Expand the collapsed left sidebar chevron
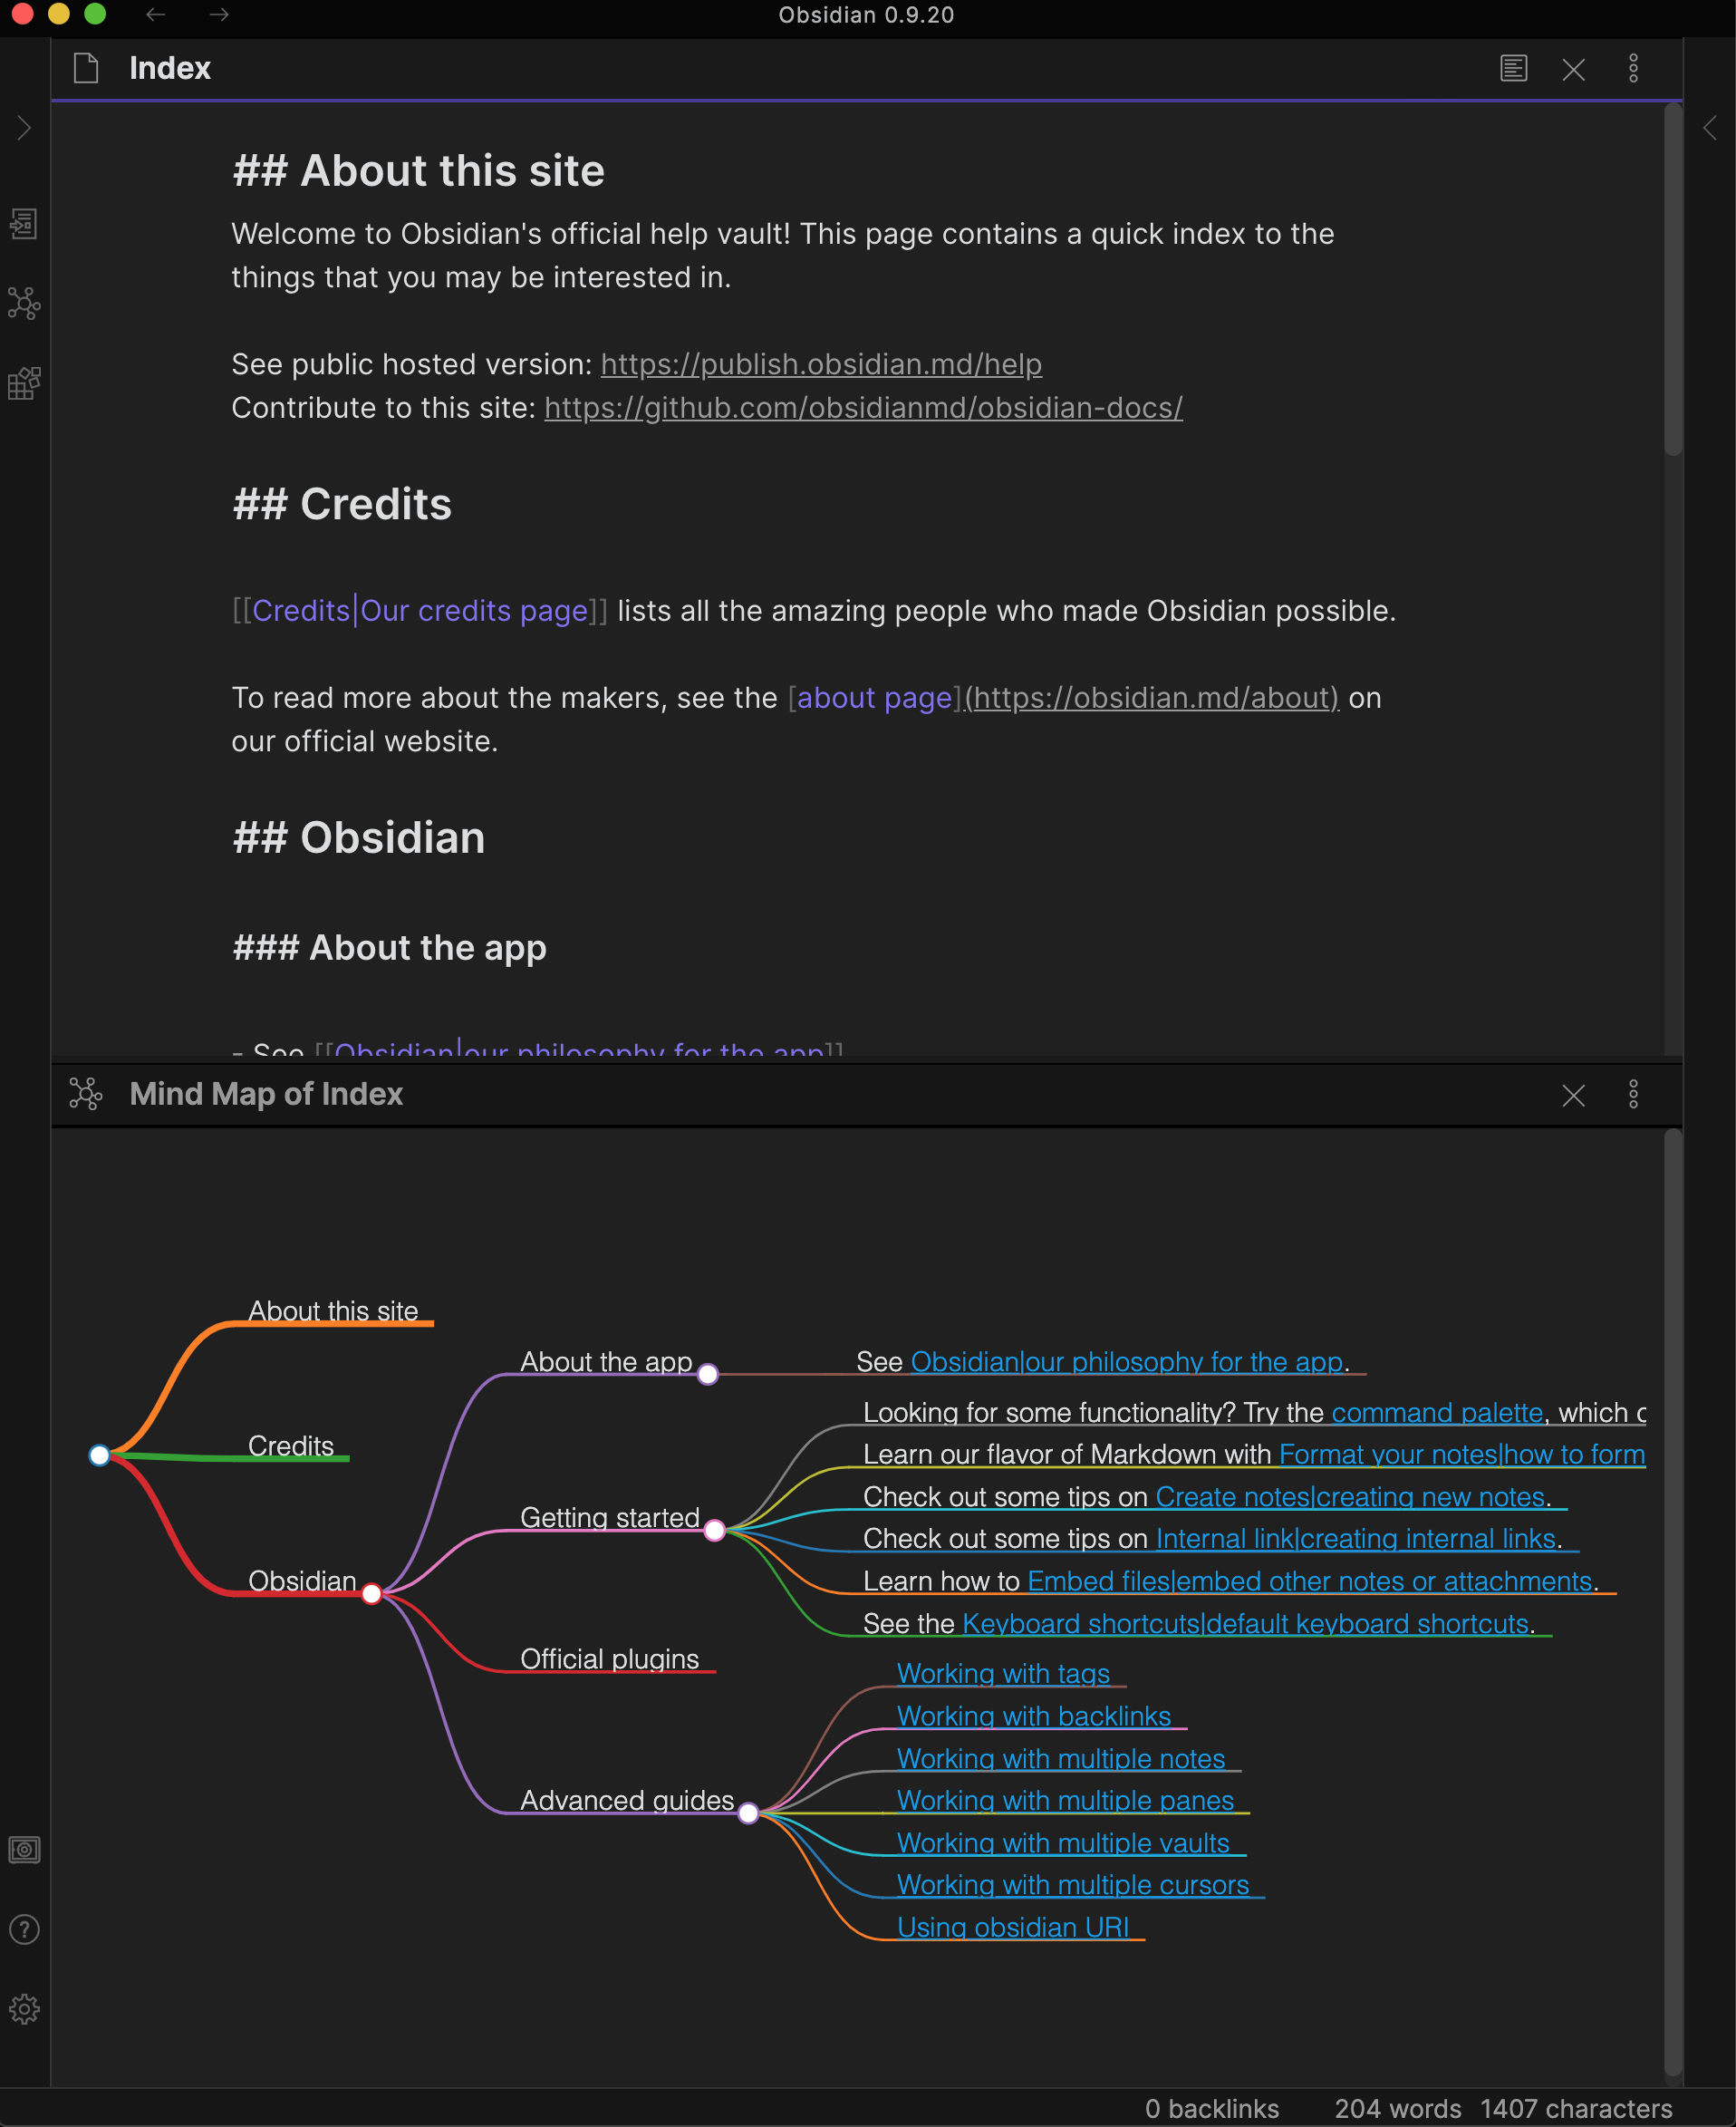The height and width of the screenshot is (2127, 1736). (24, 127)
